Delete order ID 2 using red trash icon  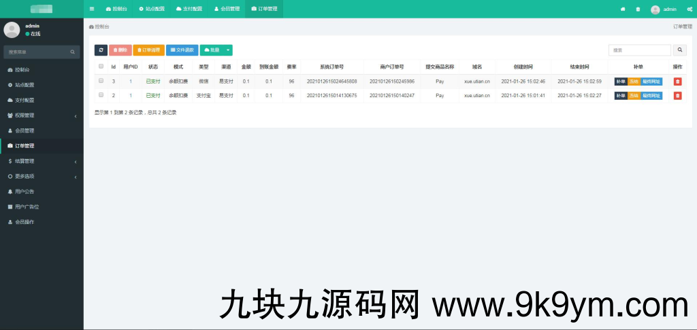[677, 96]
